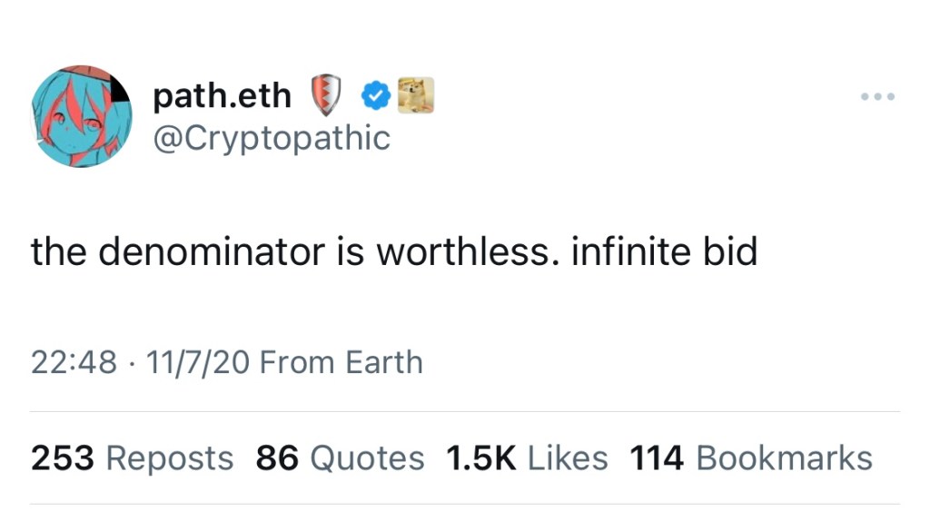930x511 pixels.
Task: View the 253 Reposts list
Action: pyautogui.click(x=133, y=458)
